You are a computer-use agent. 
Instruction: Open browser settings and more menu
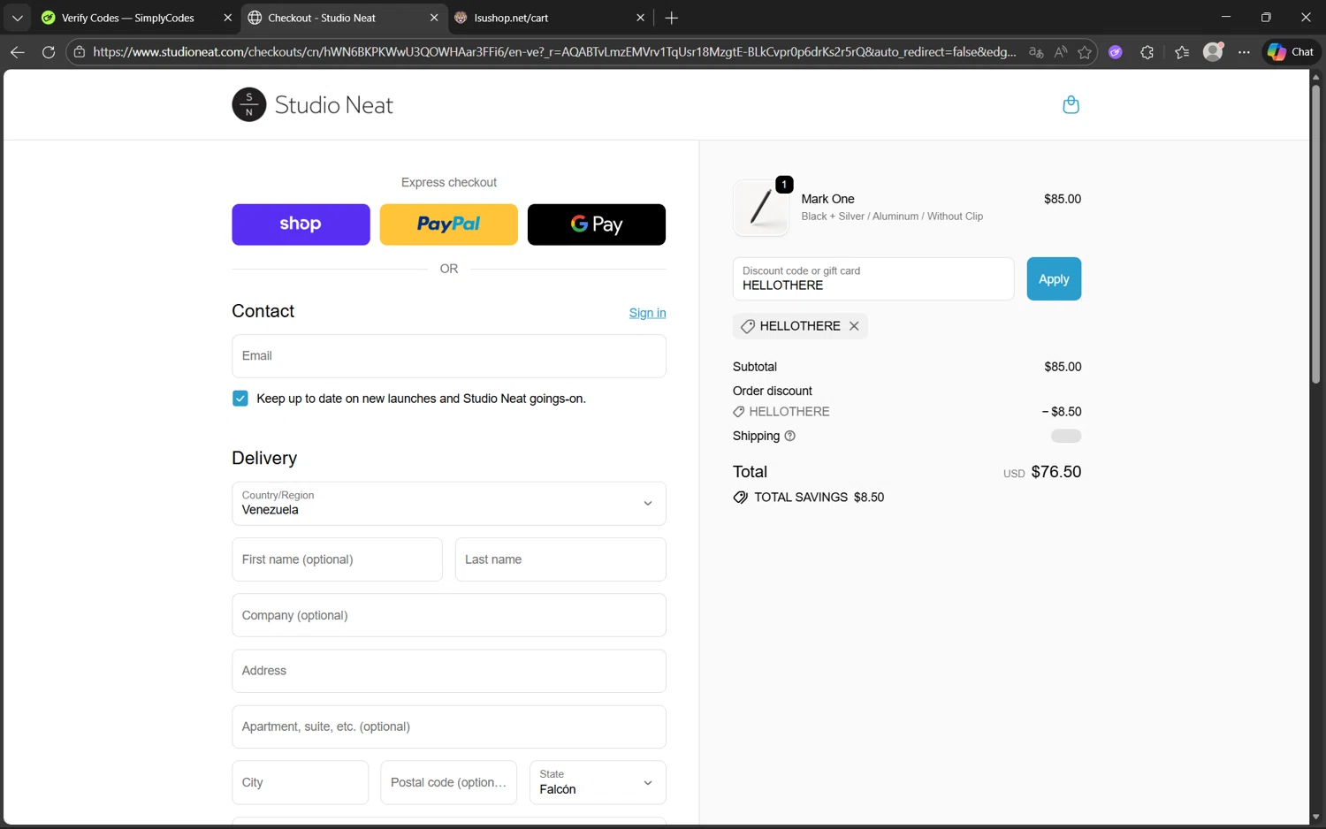(x=1244, y=52)
